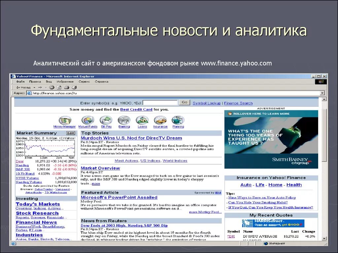Open the Справка menu
338x253 pixels.
(x=102, y=82)
